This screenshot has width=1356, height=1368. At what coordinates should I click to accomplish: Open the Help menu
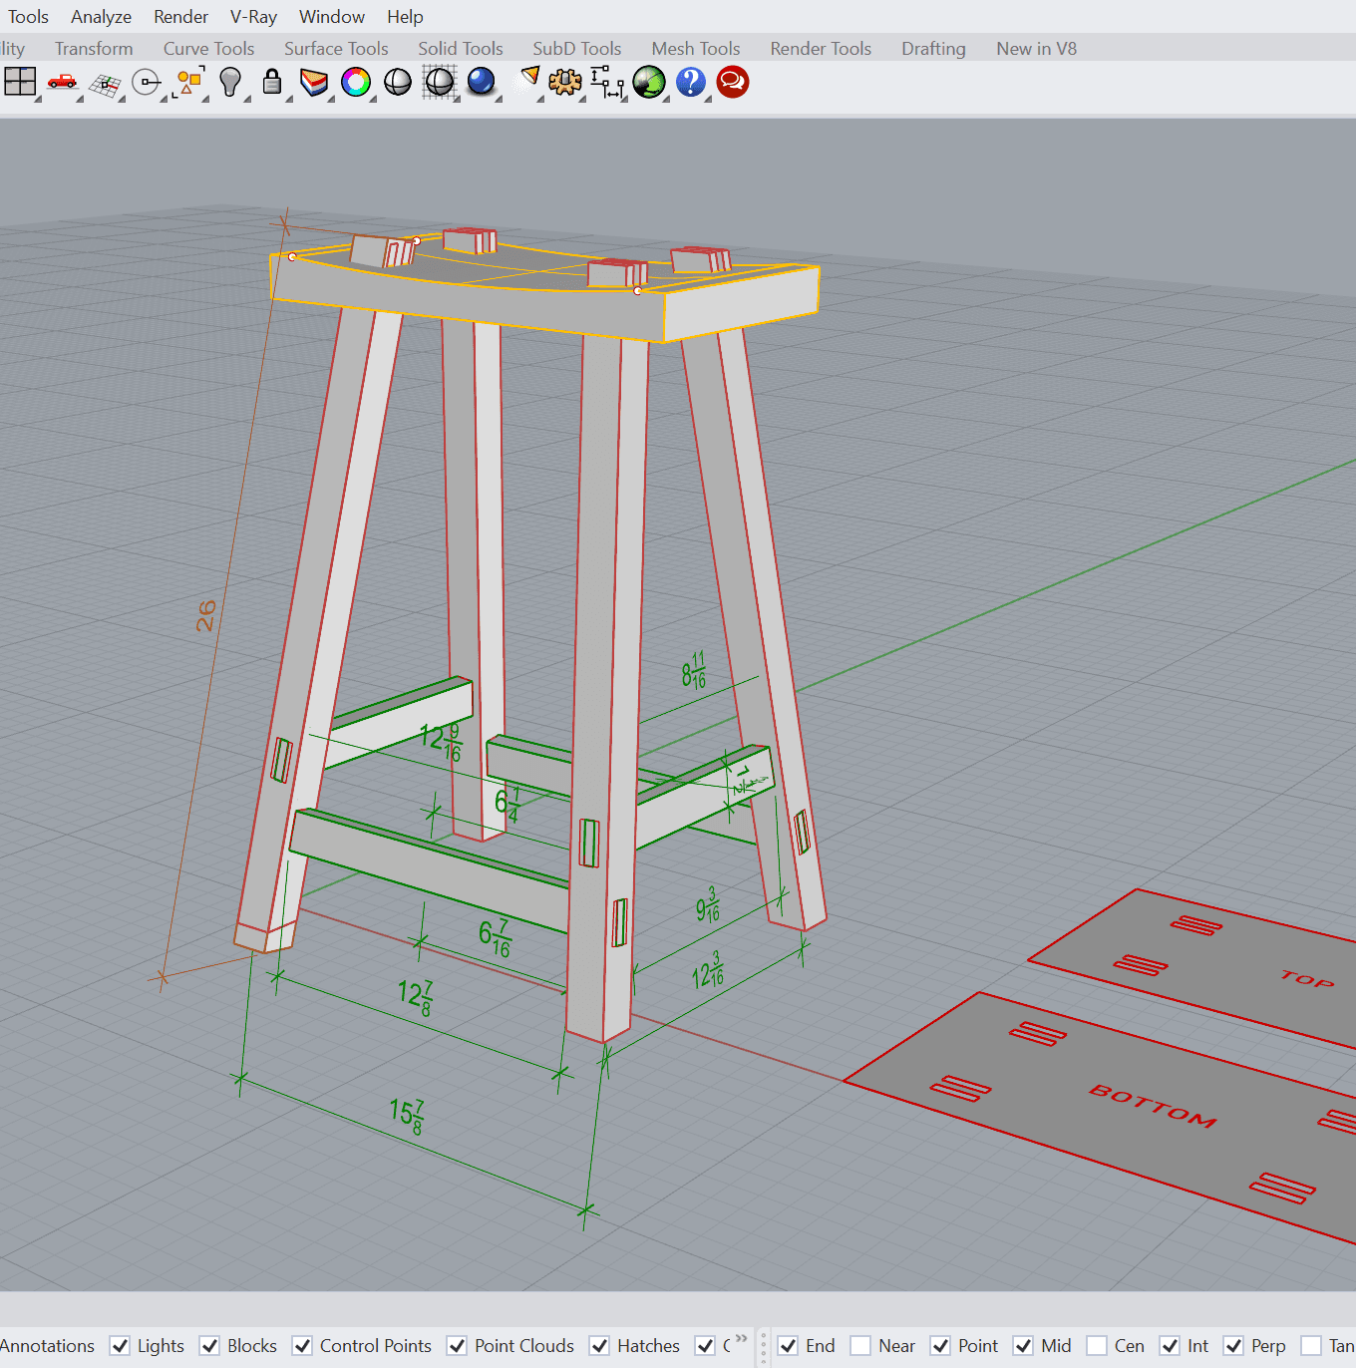coord(405,17)
